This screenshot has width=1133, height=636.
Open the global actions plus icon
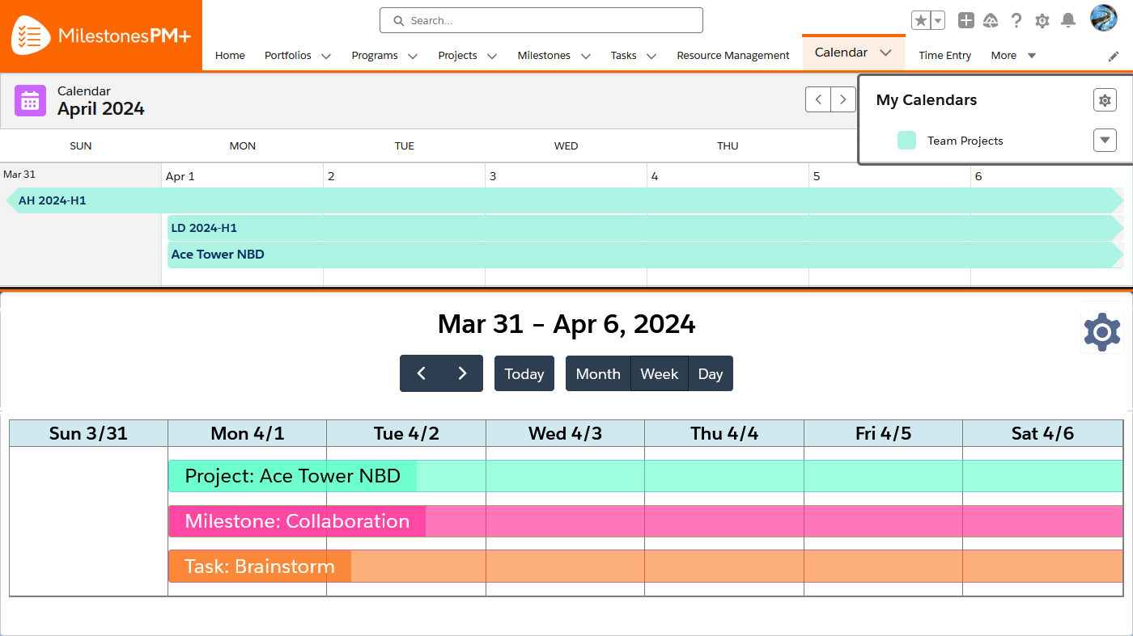pyautogui.click(x=965, y=20)
